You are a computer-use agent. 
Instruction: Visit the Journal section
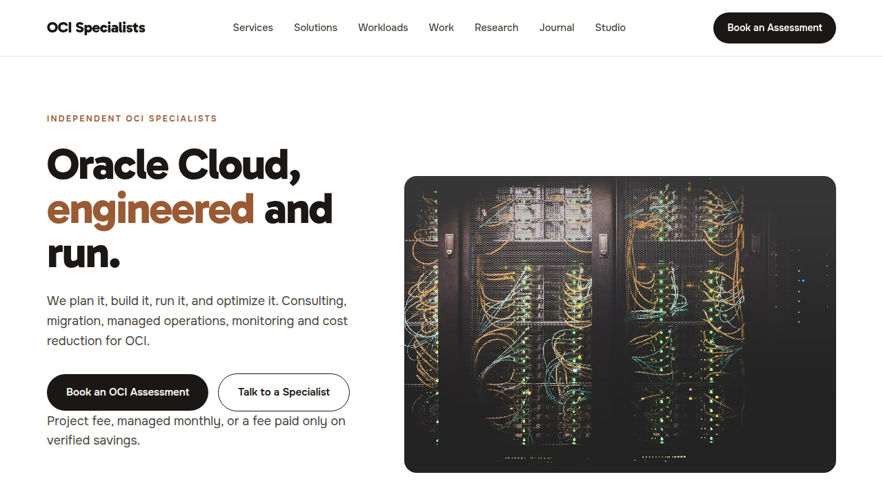point(557,28)
